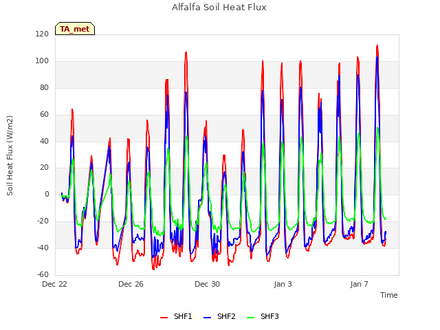Image resolution: width=440 pixels, height=330 pixels.
Task: Toggle the SHF3 series in the legend
Action: tap(263, 316)
